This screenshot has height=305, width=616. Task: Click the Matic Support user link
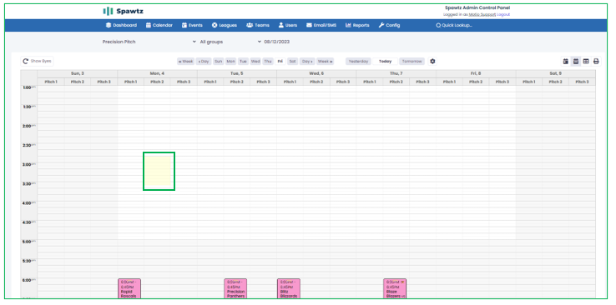pos(482,14)
